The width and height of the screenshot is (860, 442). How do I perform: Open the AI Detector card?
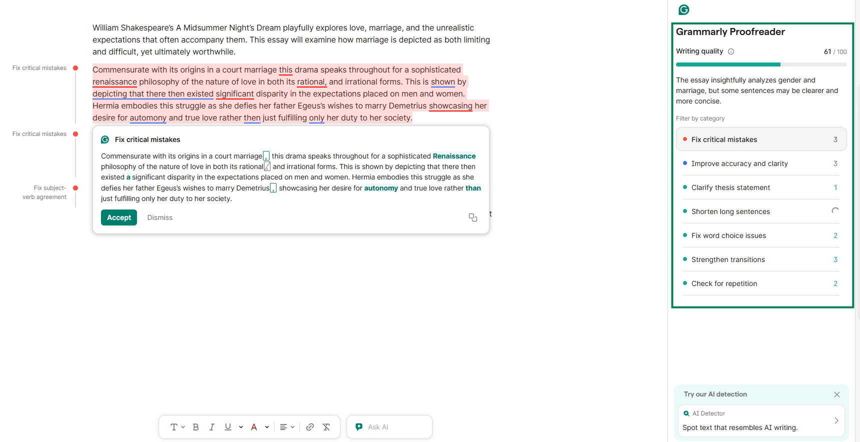761,420
